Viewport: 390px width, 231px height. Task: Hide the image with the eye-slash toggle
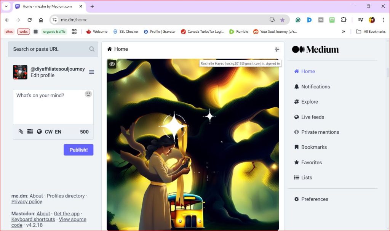coord(112,64)
